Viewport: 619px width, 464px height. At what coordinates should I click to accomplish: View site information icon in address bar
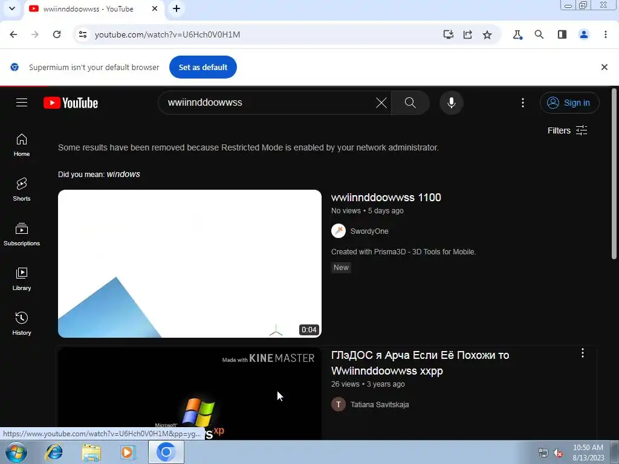[x=82, y=34]
